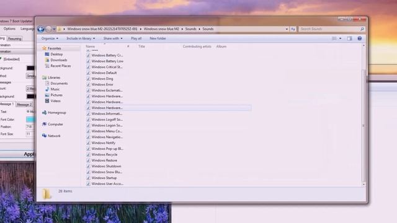Sort by the Contributing artists column

[x=197, y=46]
